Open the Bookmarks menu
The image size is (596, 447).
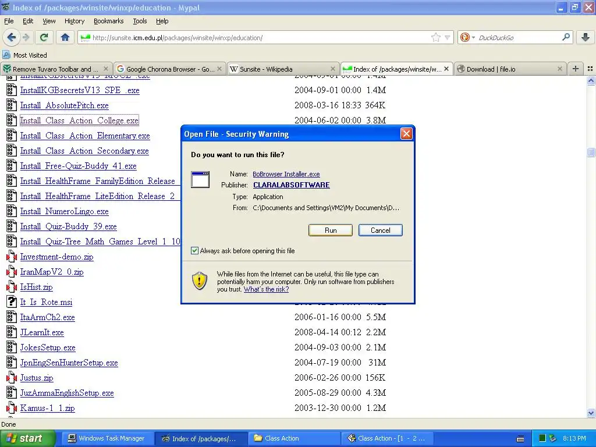point(109,21)
